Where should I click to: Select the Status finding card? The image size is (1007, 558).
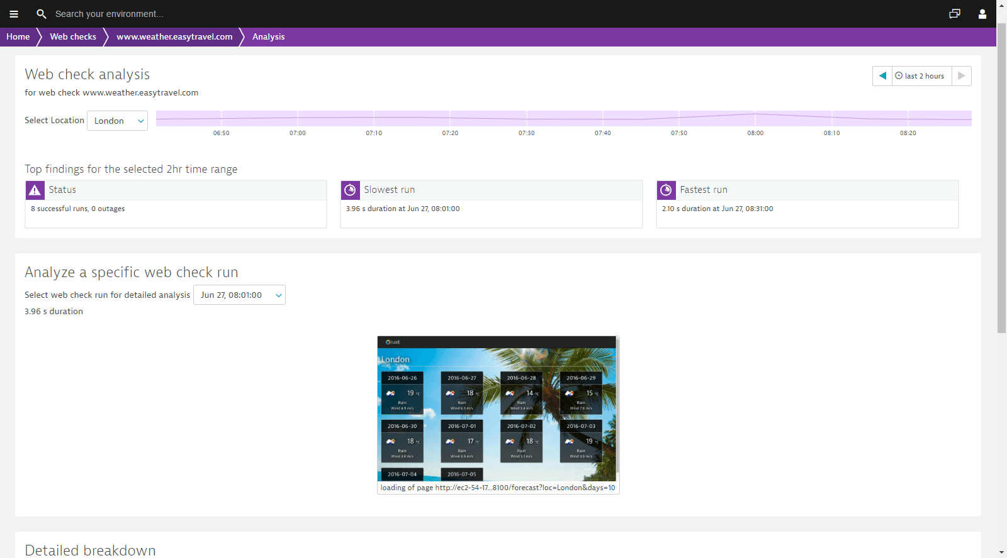pos(176,204)
